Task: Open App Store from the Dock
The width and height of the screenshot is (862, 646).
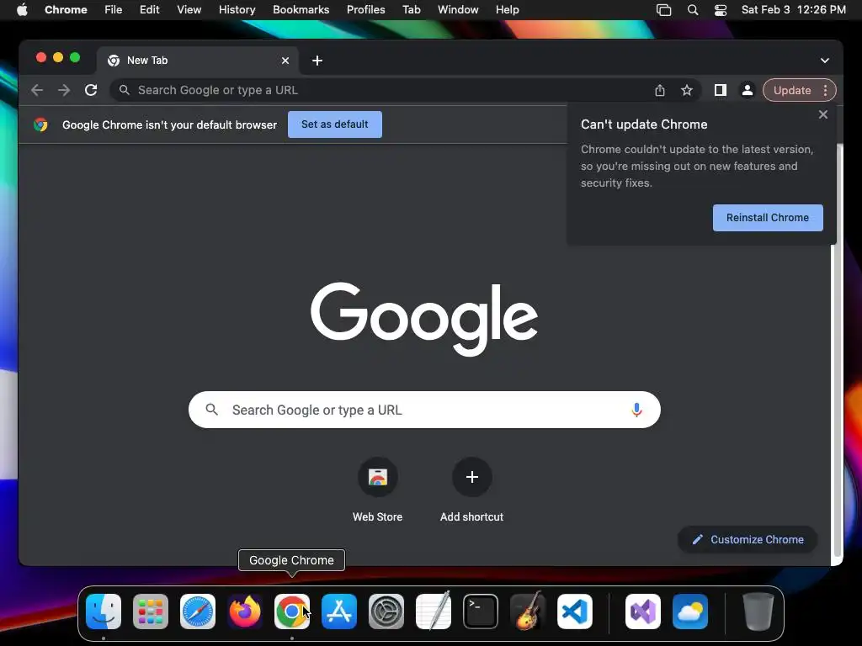Action: coord(339,612)
